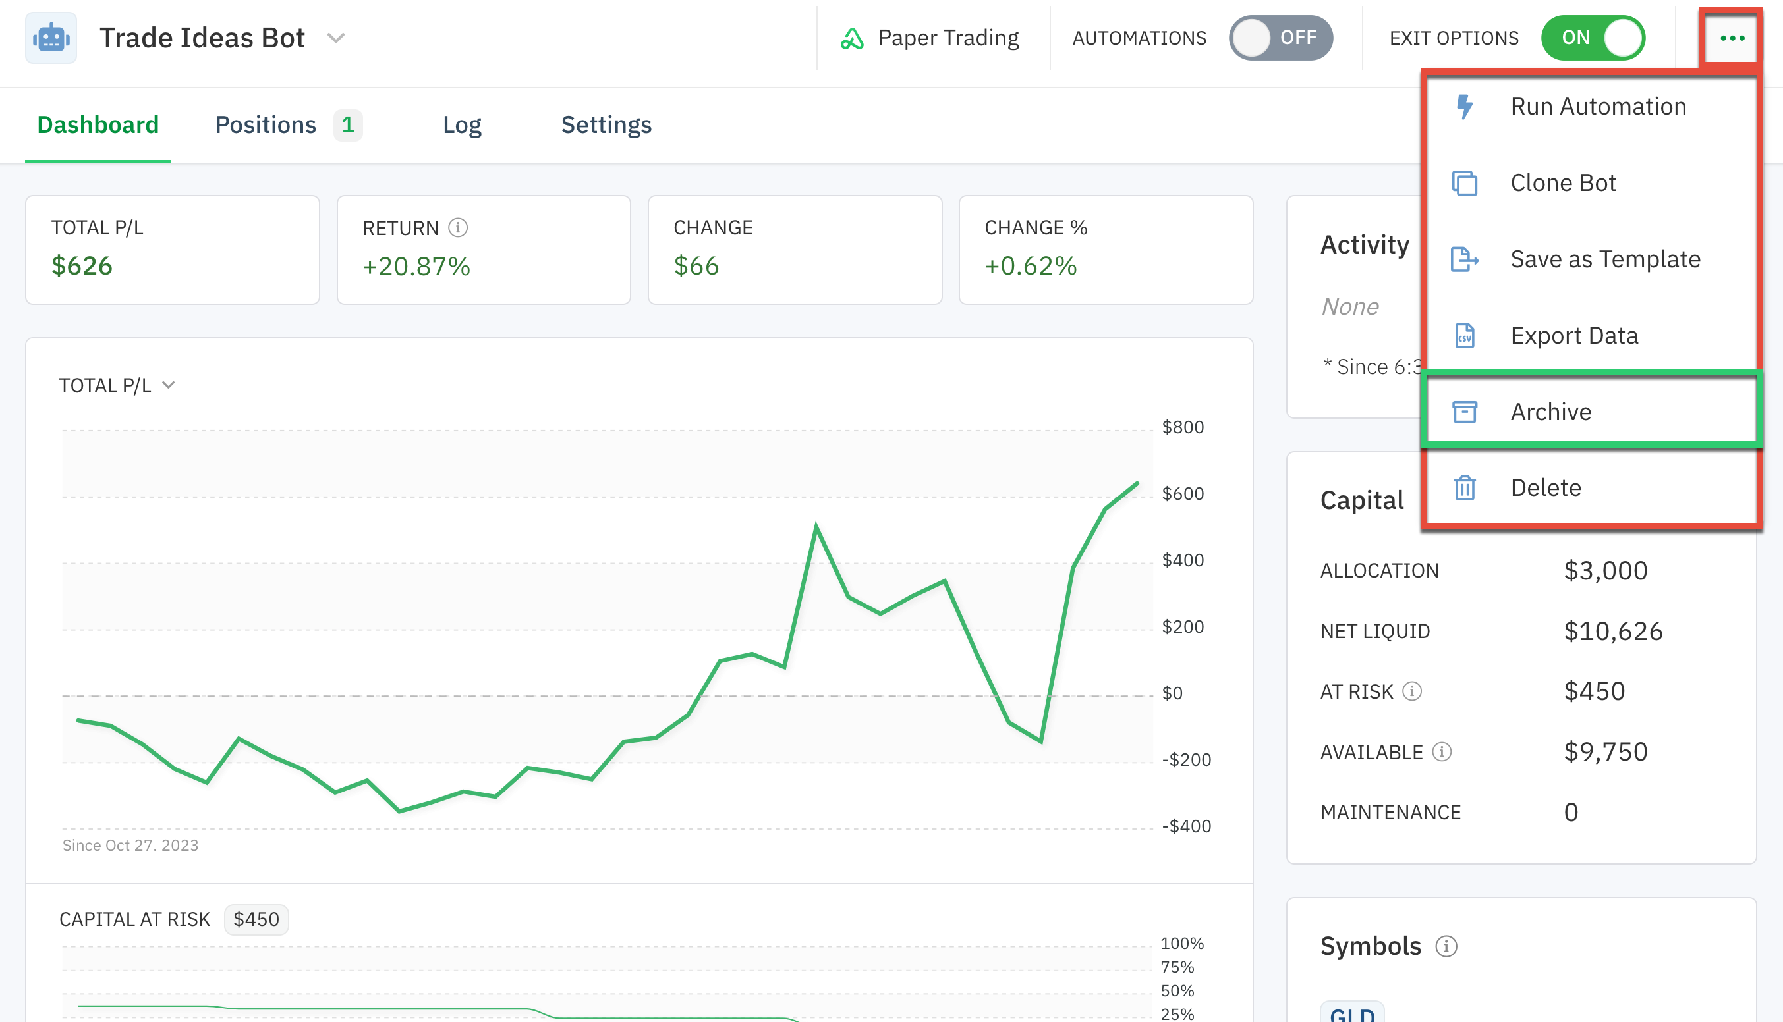
Task: Click the Delete trash icon
Action: pos(1465,487)
